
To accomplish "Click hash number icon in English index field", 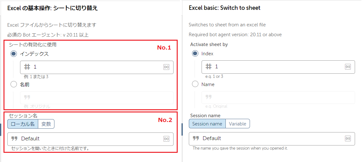I will point(209,67).
